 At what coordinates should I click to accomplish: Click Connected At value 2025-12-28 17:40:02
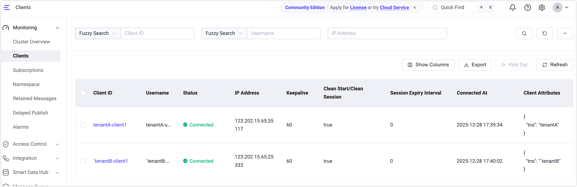[480, 161]
